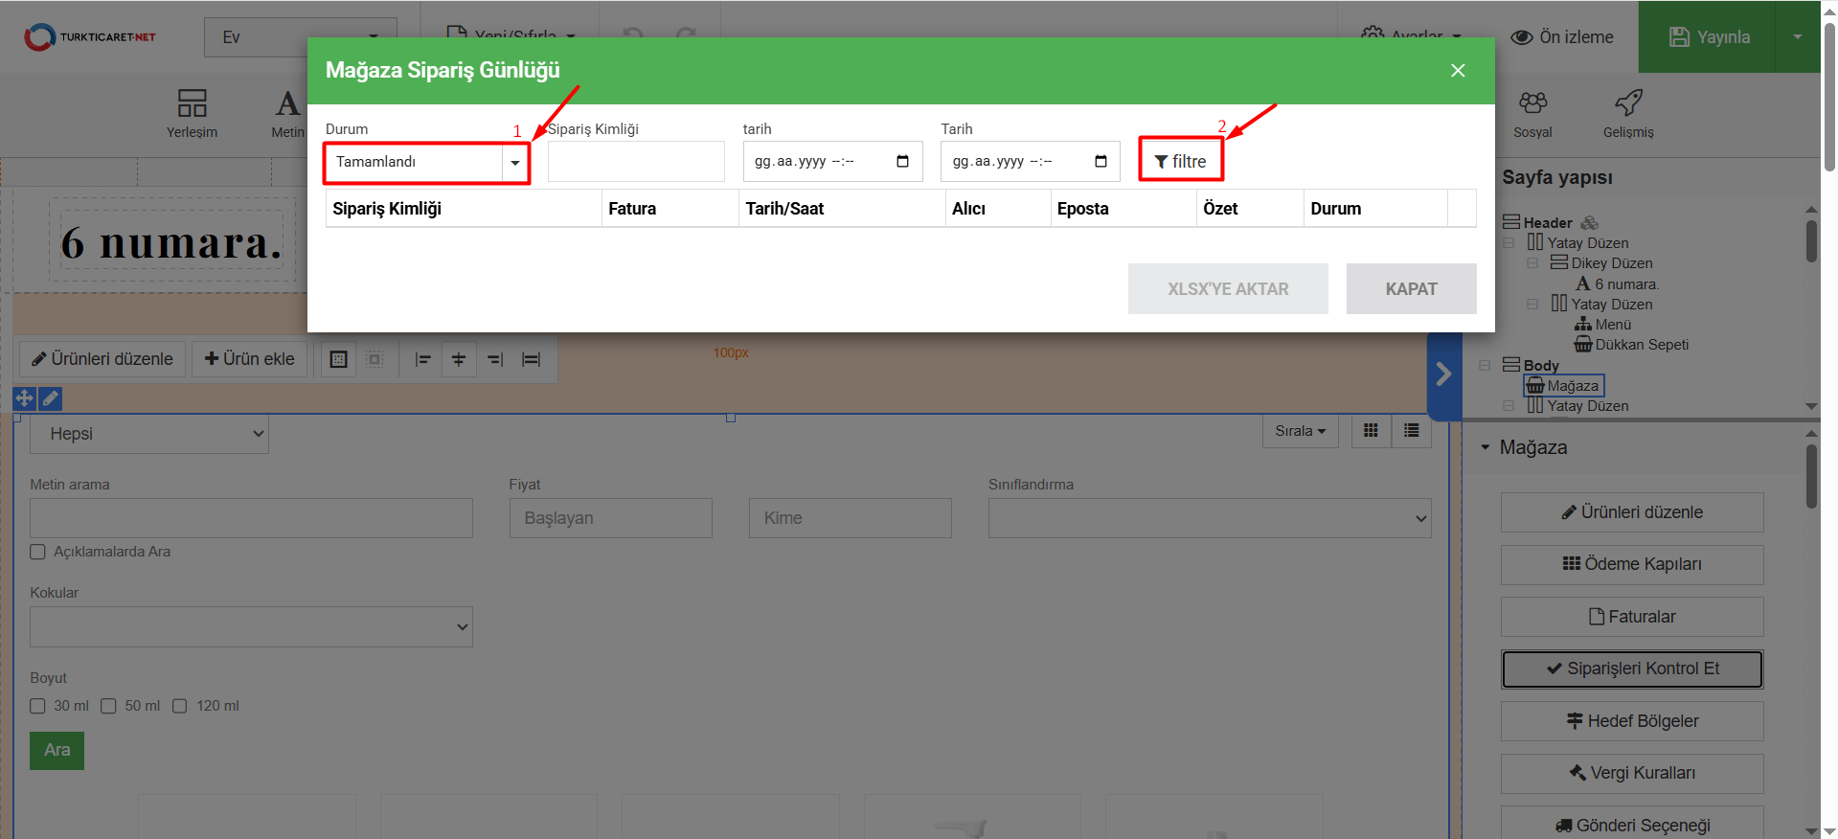Open the Gelişmiş elements tab
Image resolution: width=1838 pixels, height=839 pixels.
click(x=1628, y=113)
